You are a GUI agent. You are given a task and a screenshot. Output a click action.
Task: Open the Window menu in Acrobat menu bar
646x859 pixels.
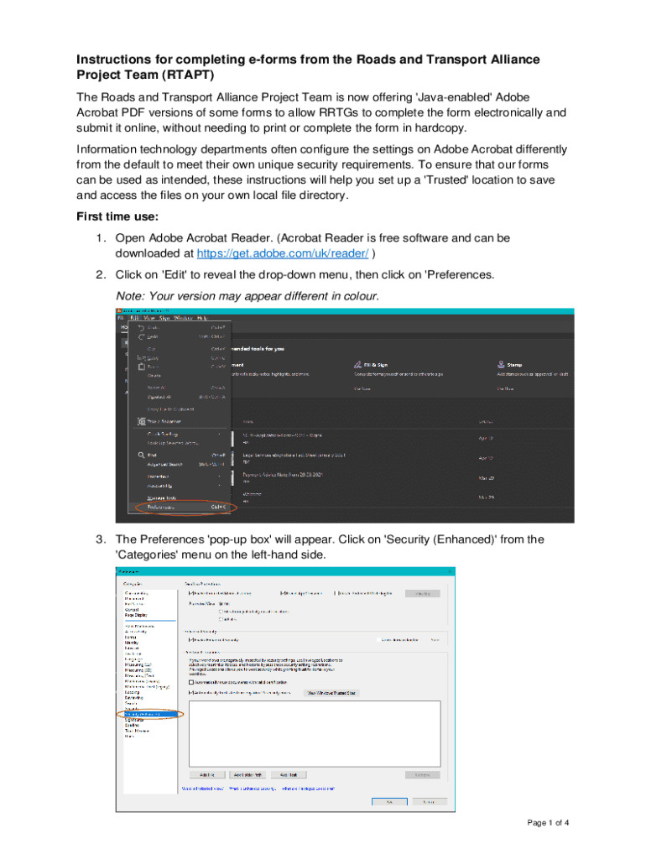181,318
